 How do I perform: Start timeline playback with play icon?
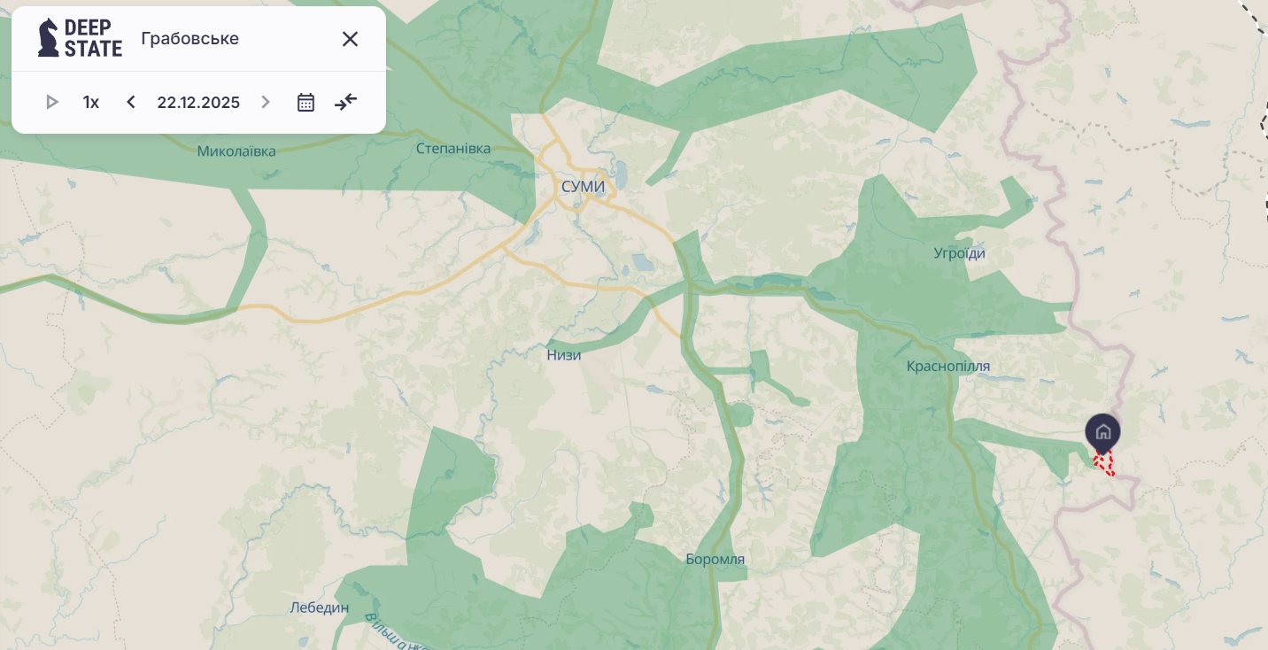(x=52, y=102)
